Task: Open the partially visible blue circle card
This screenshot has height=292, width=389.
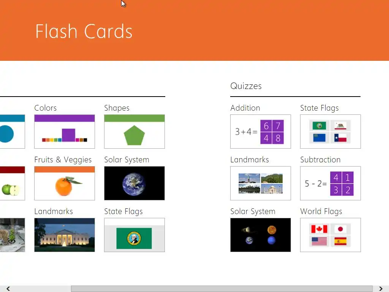Action: point(13,131)
